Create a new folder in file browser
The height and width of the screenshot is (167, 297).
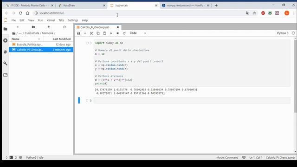point(33,27)
